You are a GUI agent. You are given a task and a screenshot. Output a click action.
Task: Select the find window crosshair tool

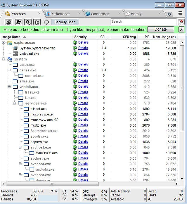click(x=46, y=22)
